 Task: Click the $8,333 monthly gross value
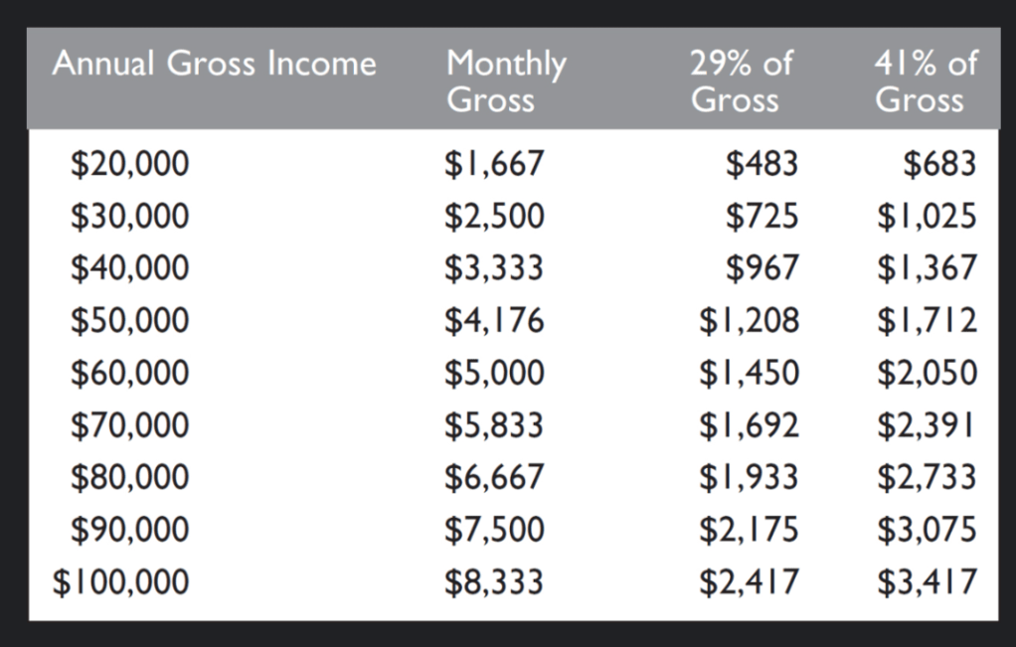(494, 581)
